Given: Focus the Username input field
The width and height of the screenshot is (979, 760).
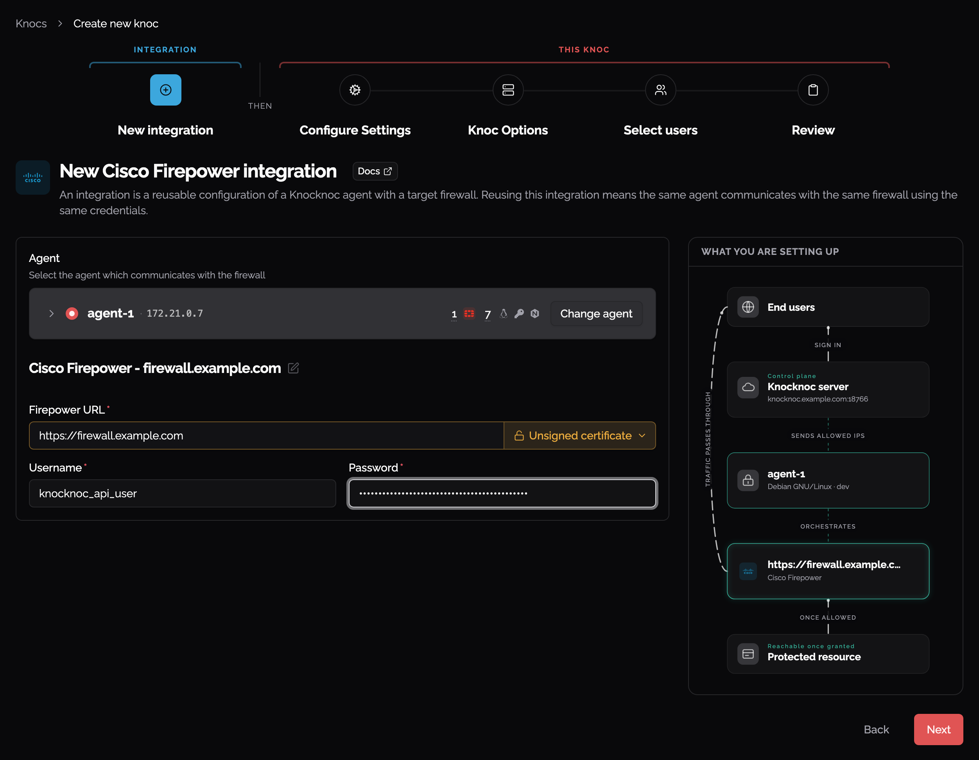Looking at the screenshot, I should pyautogui.click(x=182, y=493).
